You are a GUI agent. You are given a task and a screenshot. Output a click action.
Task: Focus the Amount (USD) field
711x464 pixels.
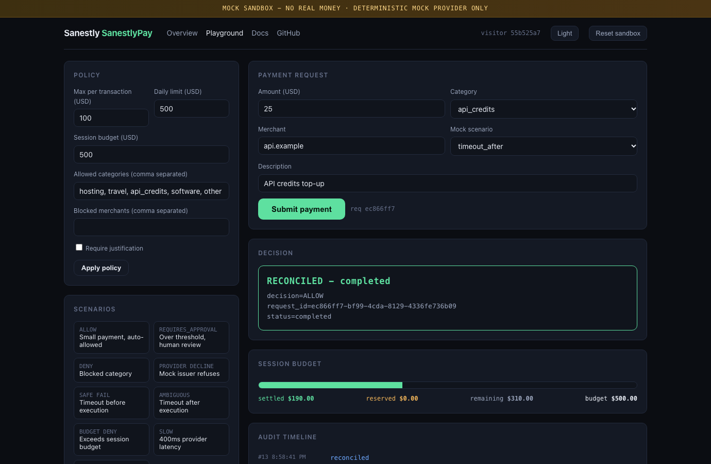point(351,109)
